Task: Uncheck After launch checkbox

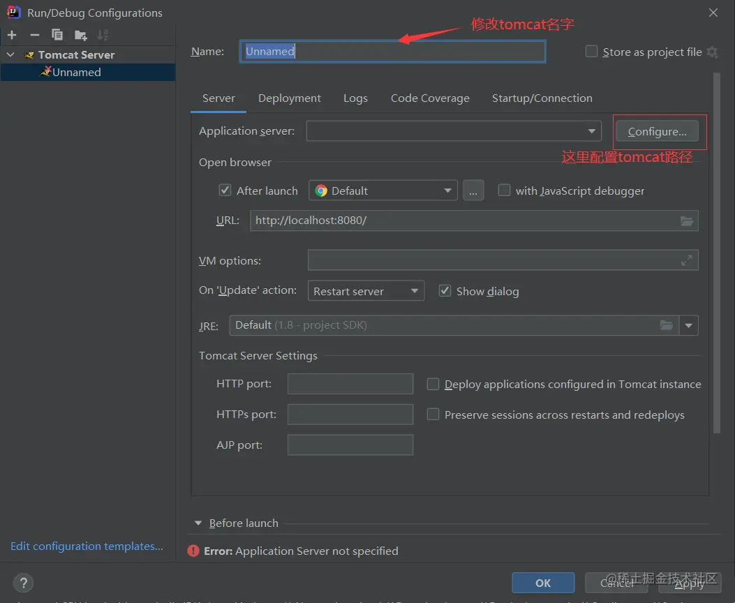Action: 225,191
